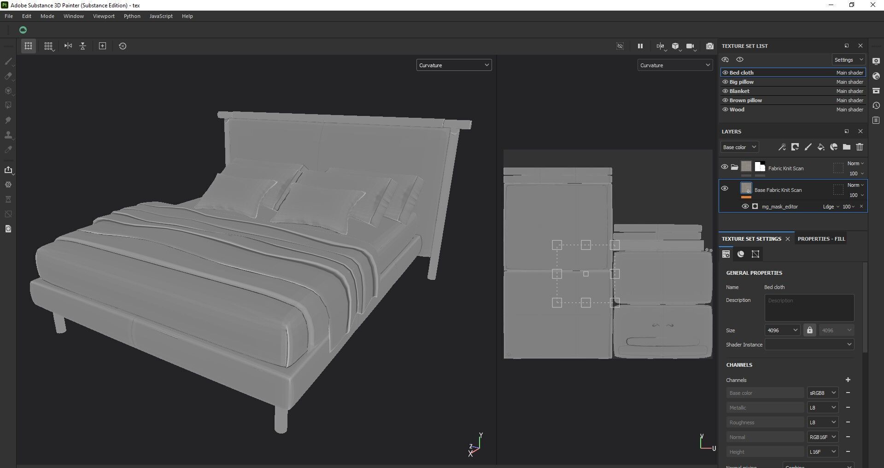Viewport: 884px width, 468px height.
Task: Pause the viewport rendering
Action: click(640, 46)
